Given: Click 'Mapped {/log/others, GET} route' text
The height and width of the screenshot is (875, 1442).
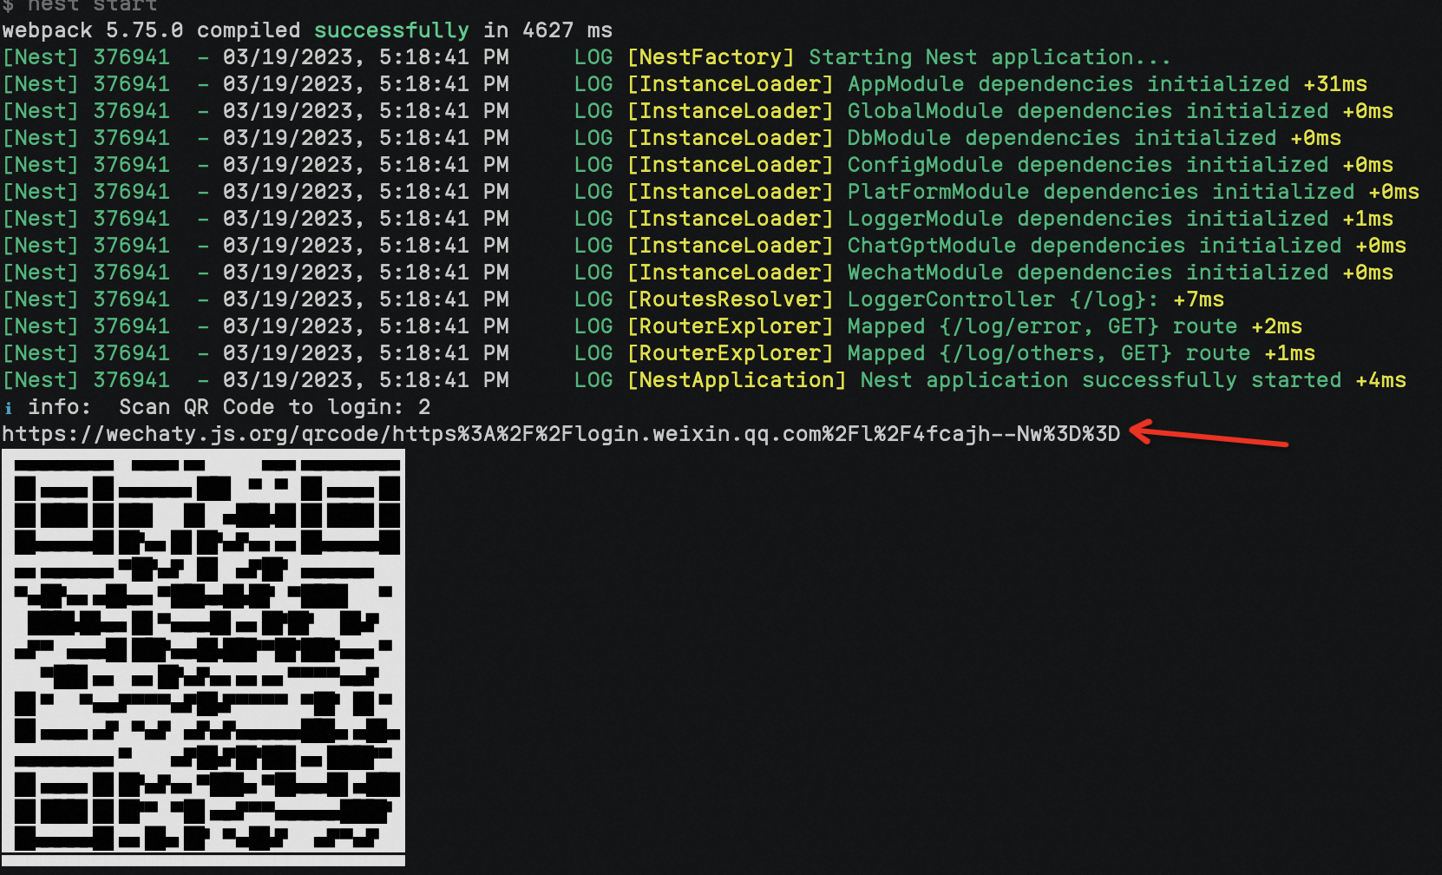Looking at the screenshot, I should point(1049,353).
